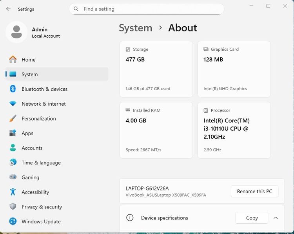Collapse the Device specifications section chevron
Viewport: 294px width, 234px height.
pos(276,218)
